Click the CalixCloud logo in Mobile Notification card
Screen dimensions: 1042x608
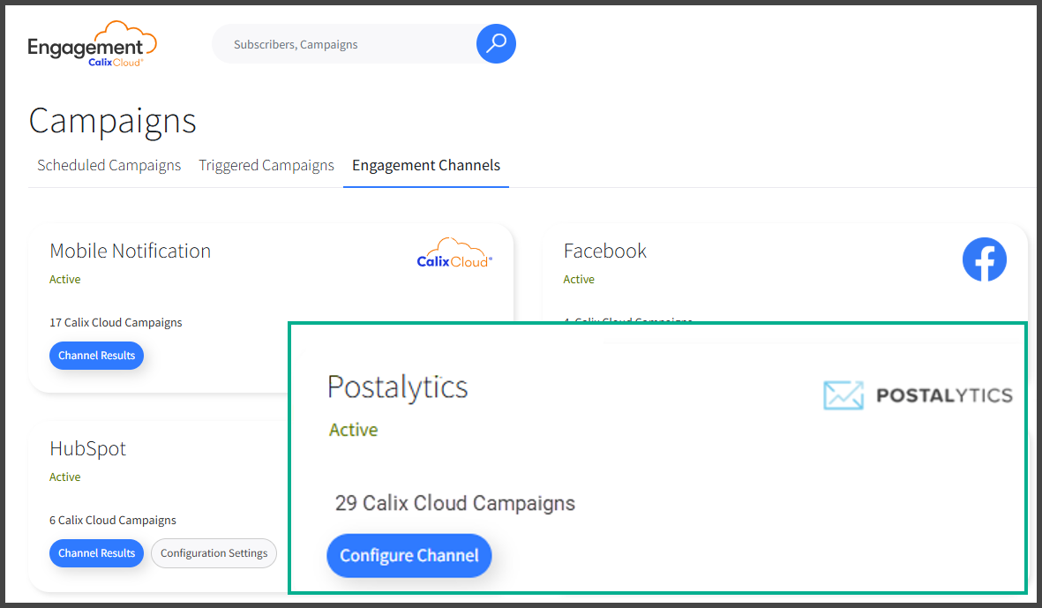click(454, 253)
